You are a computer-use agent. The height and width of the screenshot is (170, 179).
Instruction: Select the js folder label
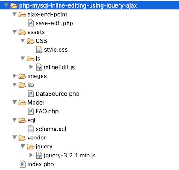point(38,59)
